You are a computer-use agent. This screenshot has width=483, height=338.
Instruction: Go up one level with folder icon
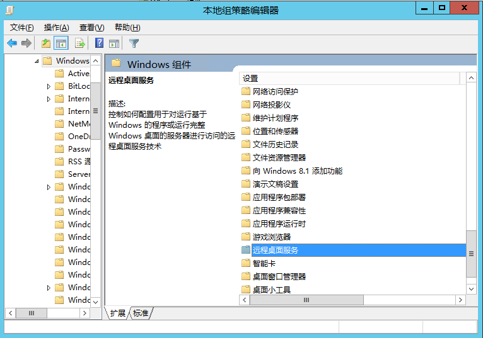pyautogui.click(x=46, y=43)
